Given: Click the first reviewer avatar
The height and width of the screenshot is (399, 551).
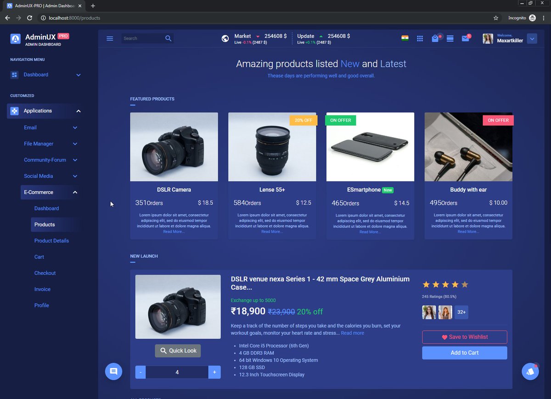Looking at the screenshot, I should [x=429, y=312].
